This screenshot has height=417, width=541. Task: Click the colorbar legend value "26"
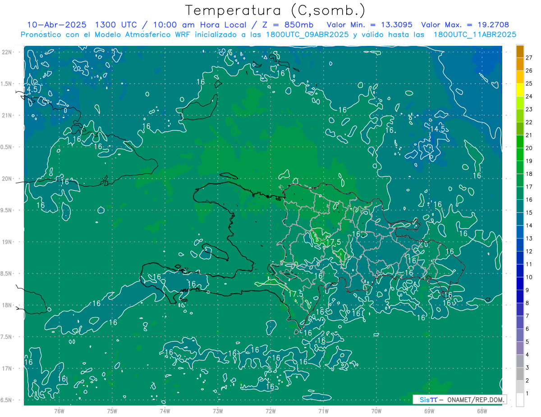(529, 70)
